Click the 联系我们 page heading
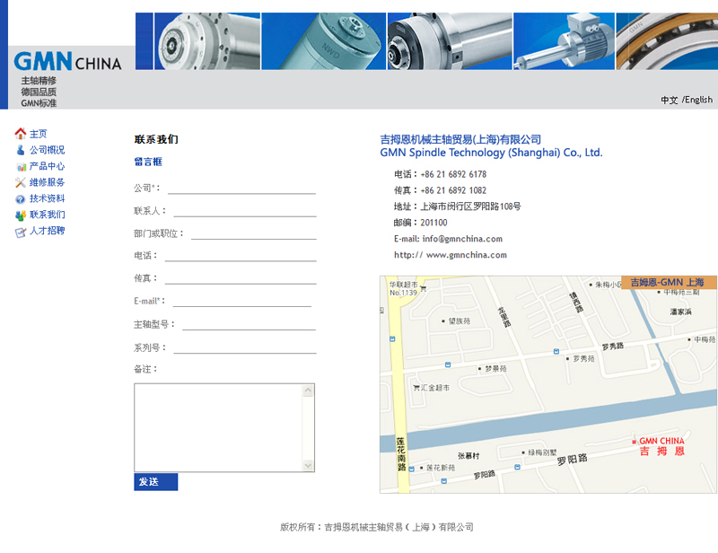The width and height of the screenshot is (718, 553). 156,139
